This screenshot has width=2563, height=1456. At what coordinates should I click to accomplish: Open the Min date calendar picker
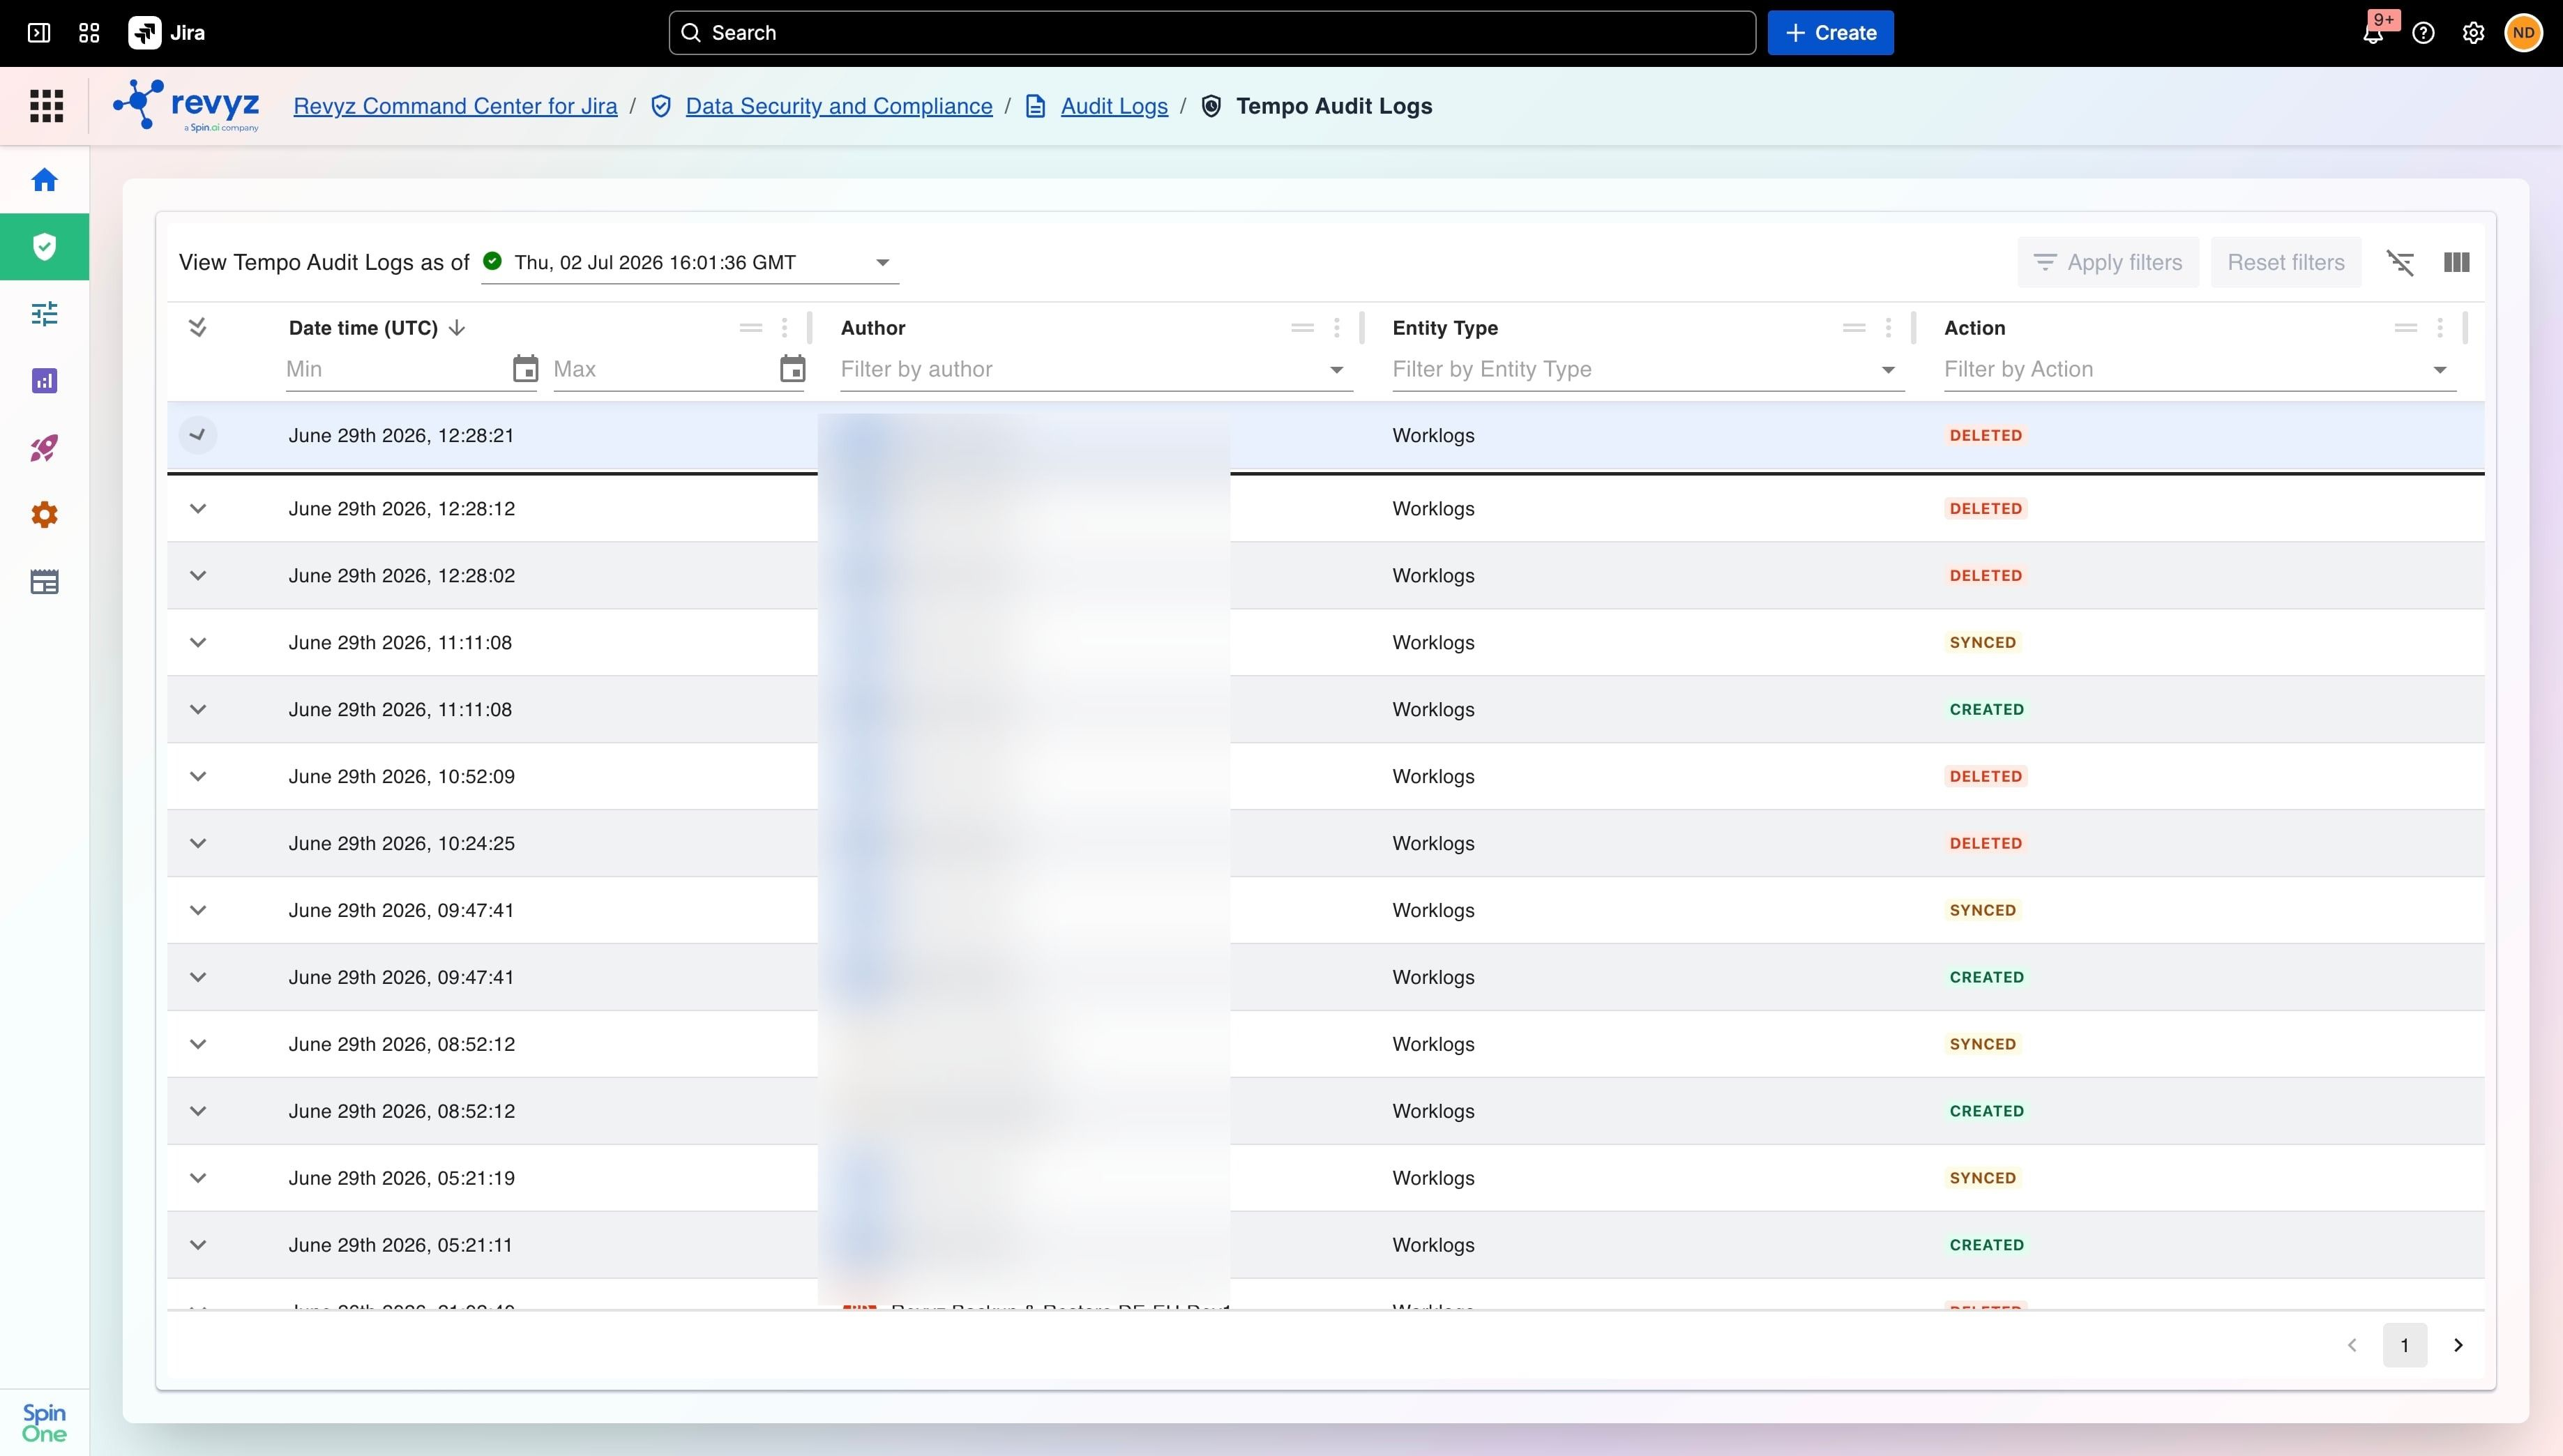pos(525,369)
